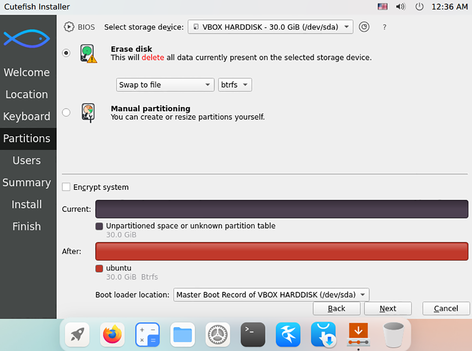Image resolution: width=472 pixels, height=351 pixels.
Task: Click the Cutefish Installer title text
Action: pos(37,7)
